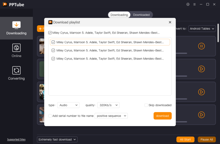The width and height of the screenshot is (220, 144).
Task: Open the Android Tables convert dropdown
Action: [202, 29]
